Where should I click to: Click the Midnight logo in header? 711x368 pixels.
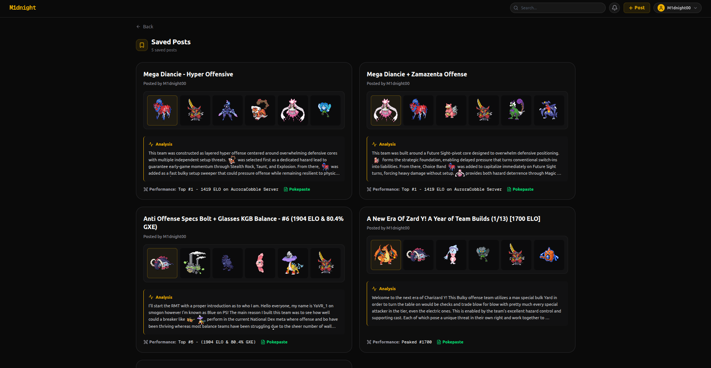(23, 8)
